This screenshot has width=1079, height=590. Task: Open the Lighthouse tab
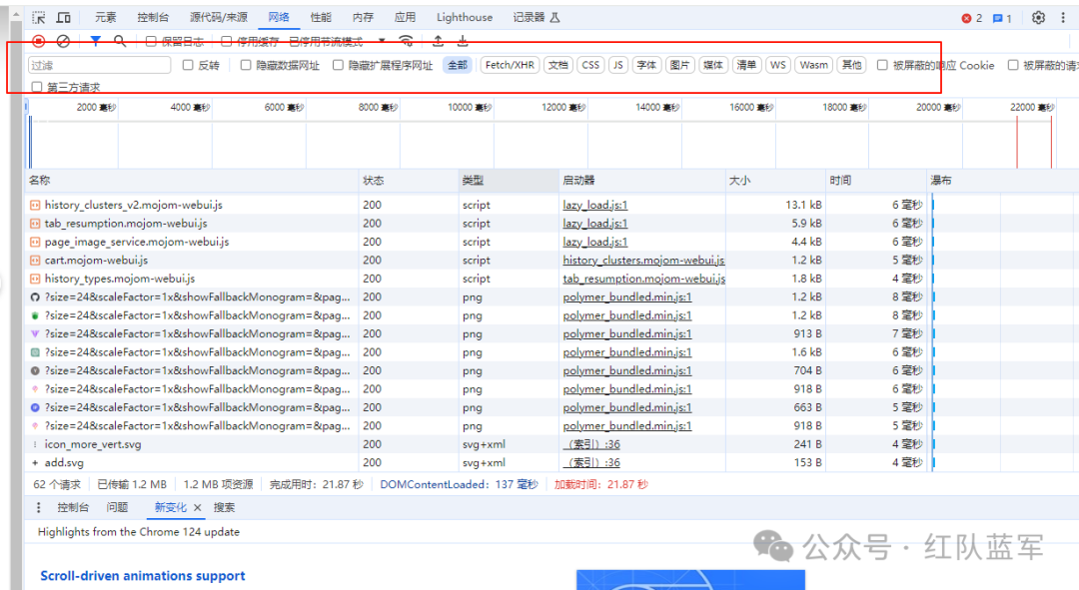(x=465, y=18)
